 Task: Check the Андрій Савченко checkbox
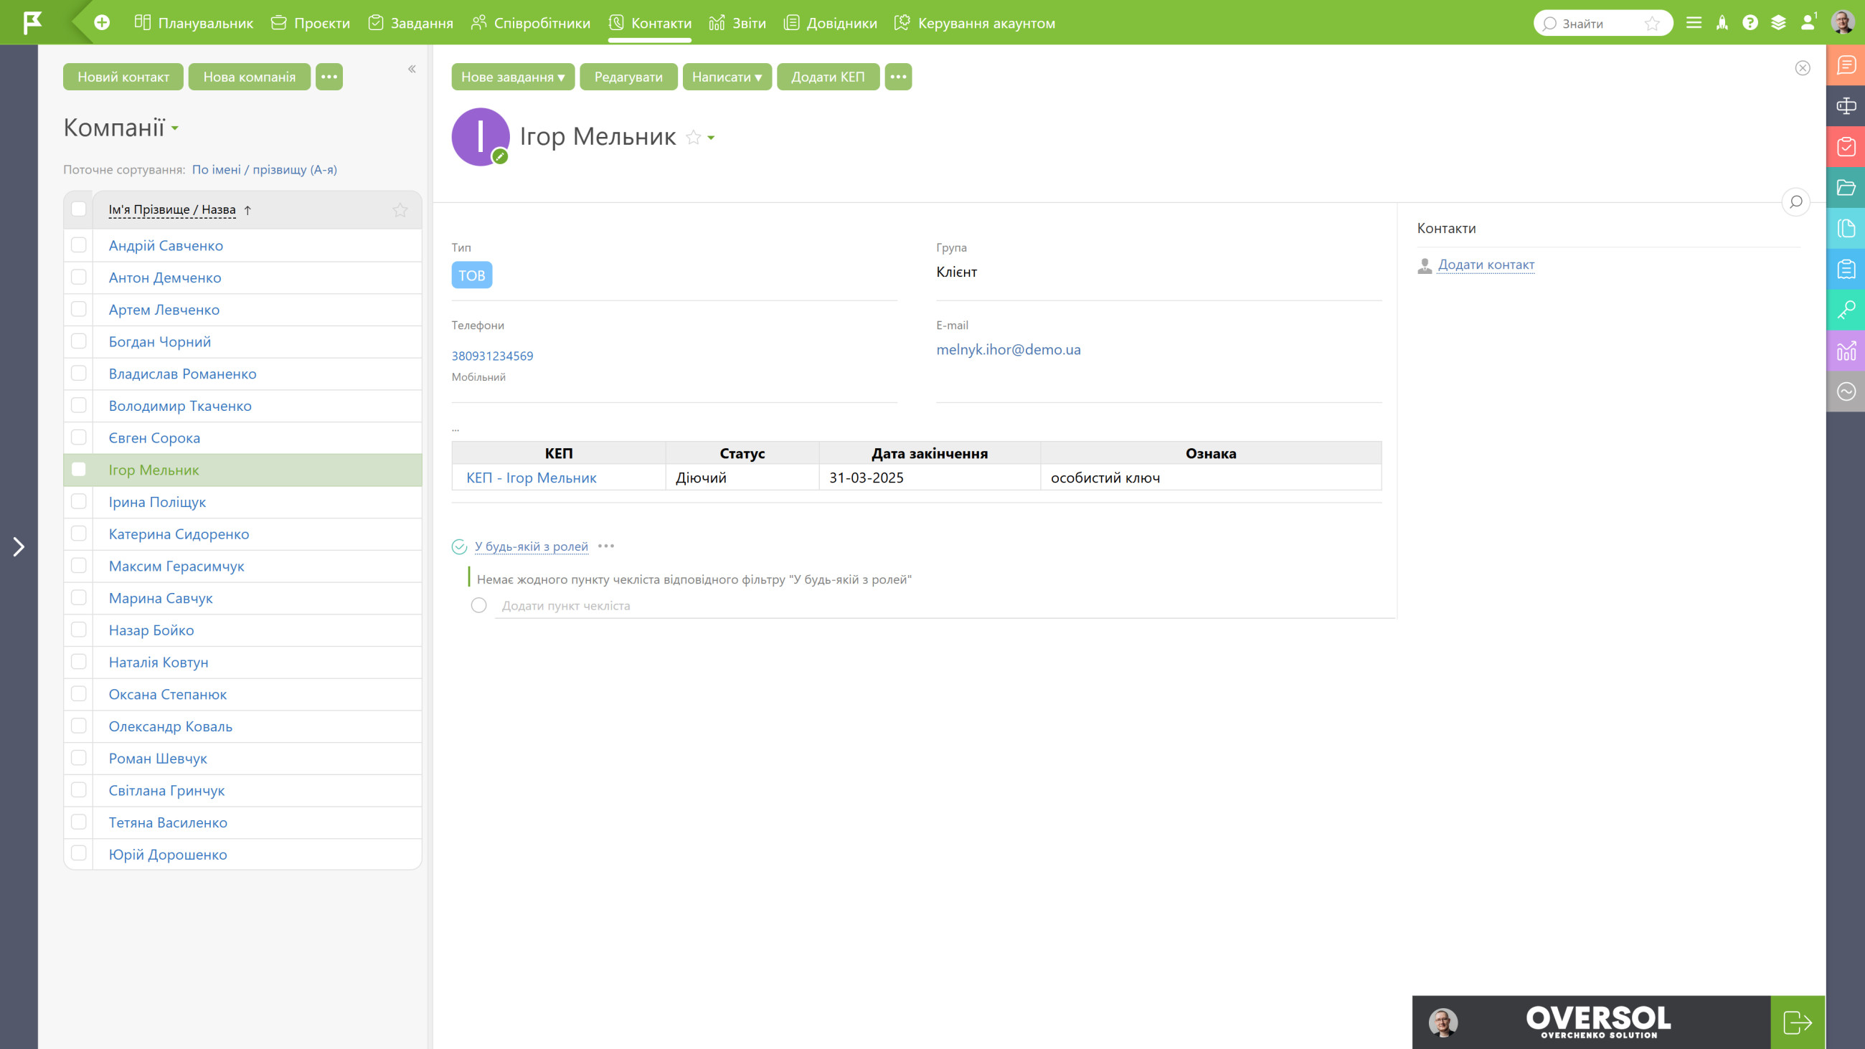tap(79, 245)
